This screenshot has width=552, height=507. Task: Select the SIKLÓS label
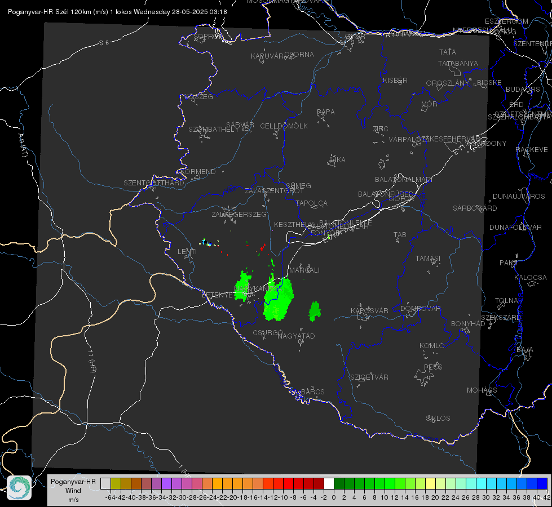pyautogui.click(x=438, y=419)
